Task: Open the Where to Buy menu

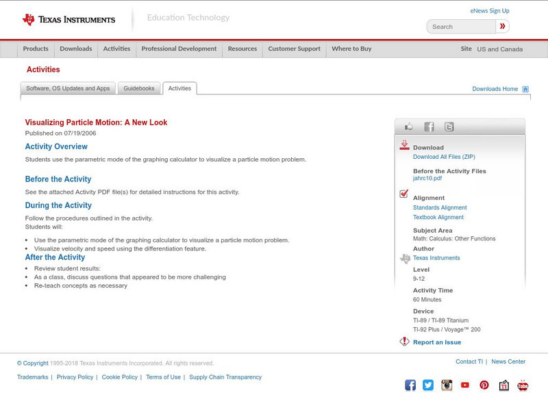Action: click(x=351, y=49)
